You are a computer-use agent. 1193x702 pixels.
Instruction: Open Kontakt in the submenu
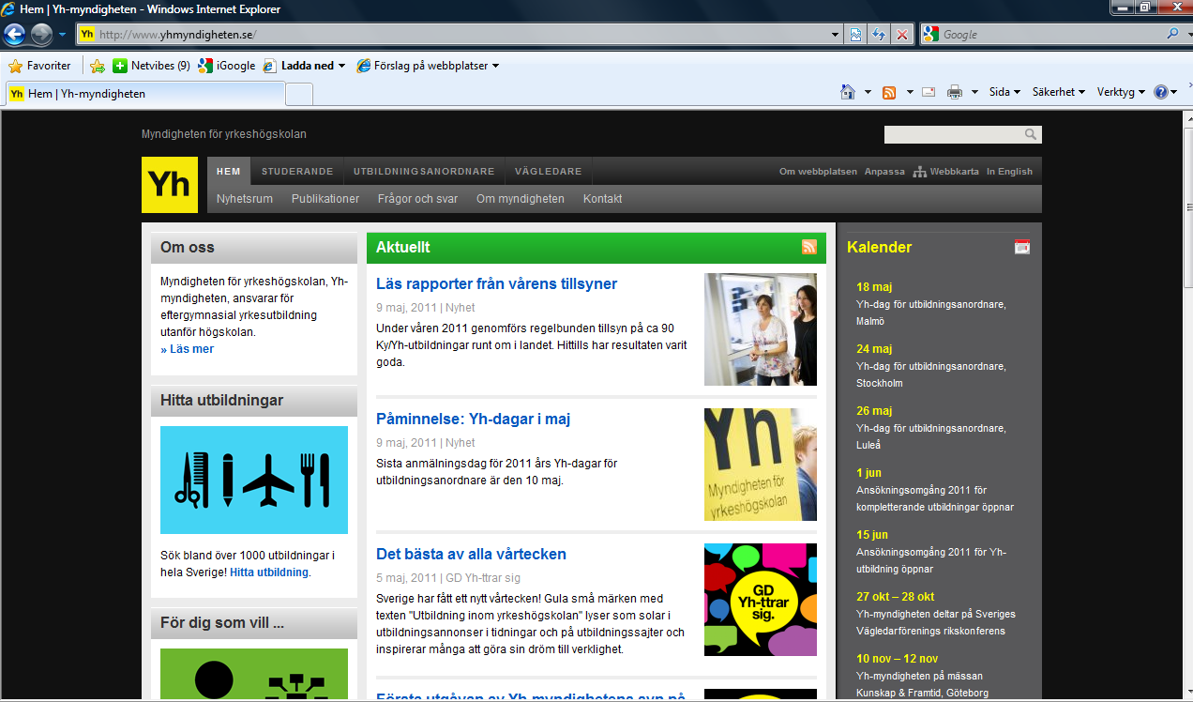(602, 199)
